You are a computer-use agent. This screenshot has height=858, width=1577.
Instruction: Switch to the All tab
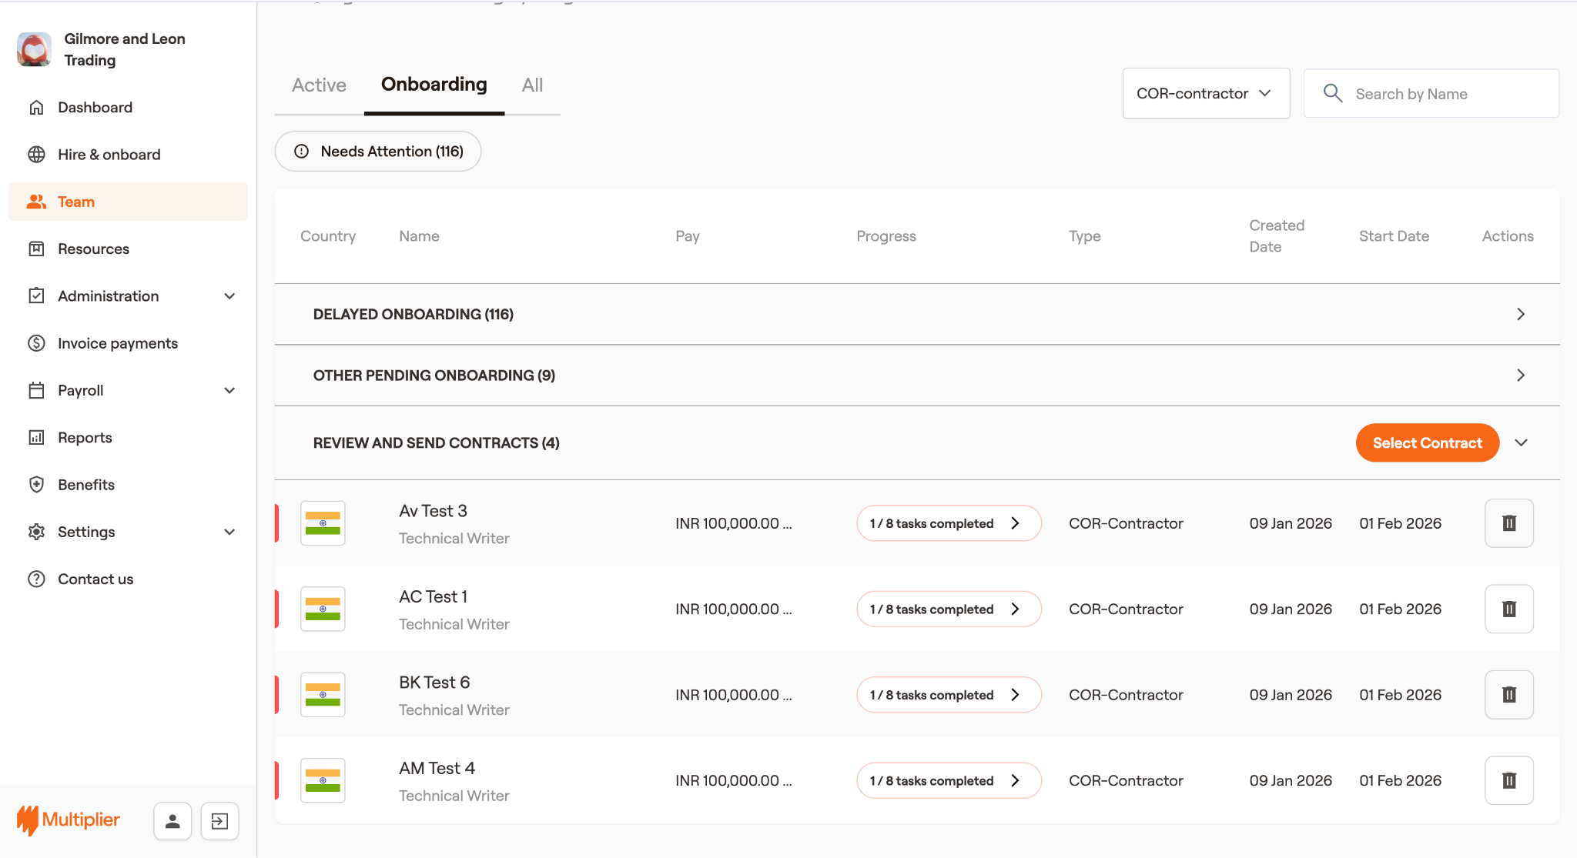532,85
